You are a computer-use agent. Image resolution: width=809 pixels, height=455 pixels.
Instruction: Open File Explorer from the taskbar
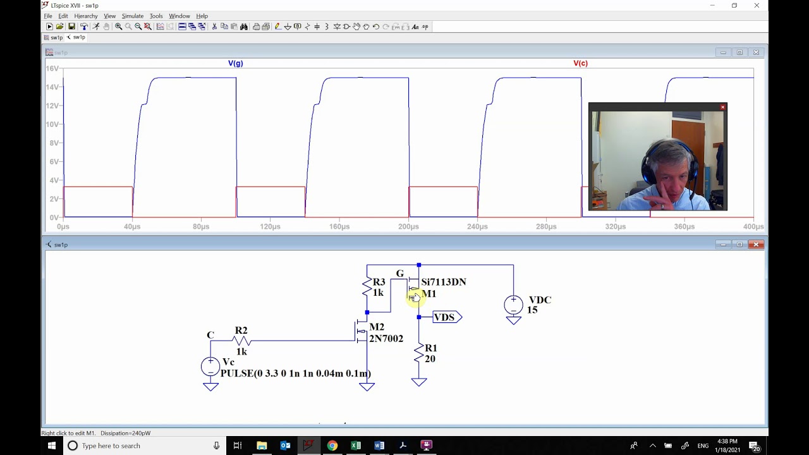(x=262, y=446)
